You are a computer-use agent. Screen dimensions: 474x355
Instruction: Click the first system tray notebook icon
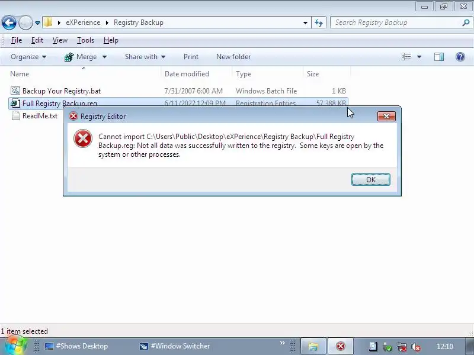tap(373, 347)
